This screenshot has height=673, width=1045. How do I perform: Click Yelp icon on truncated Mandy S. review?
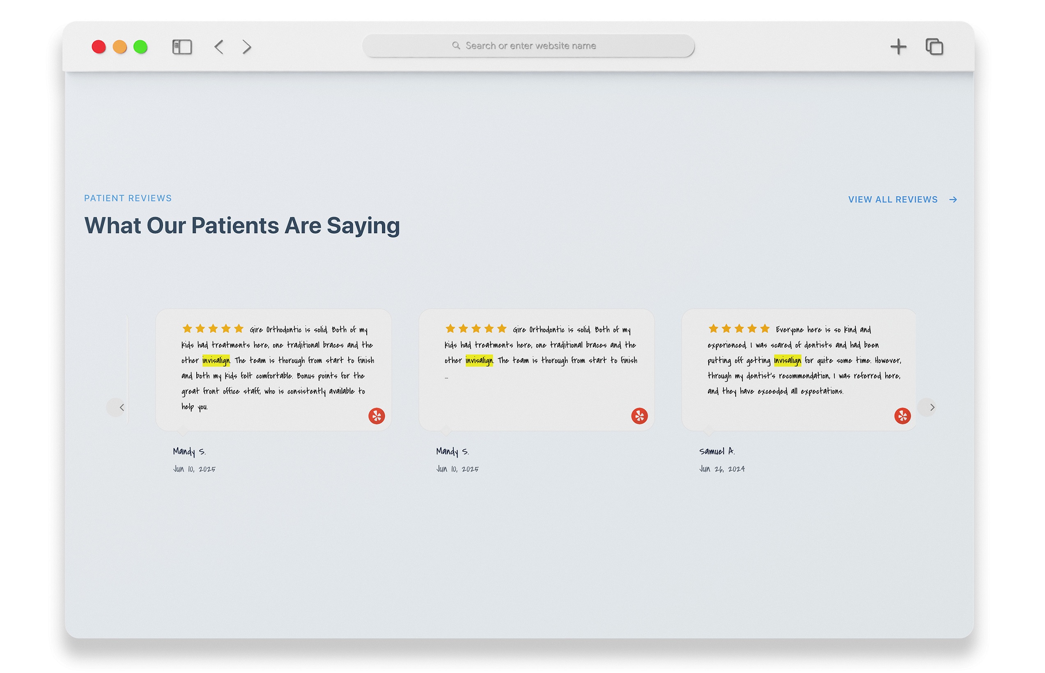(x=639, y=416)
